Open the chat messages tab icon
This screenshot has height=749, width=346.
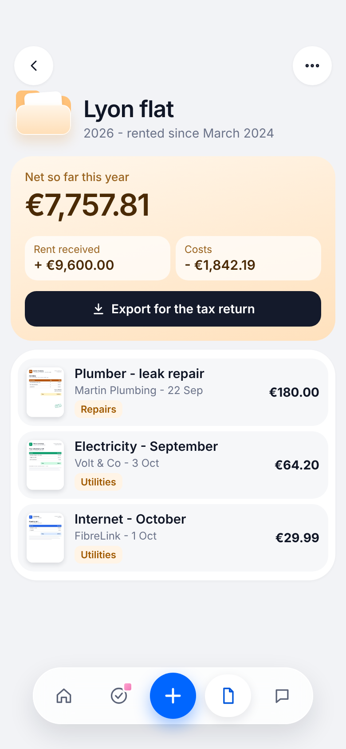282,696
